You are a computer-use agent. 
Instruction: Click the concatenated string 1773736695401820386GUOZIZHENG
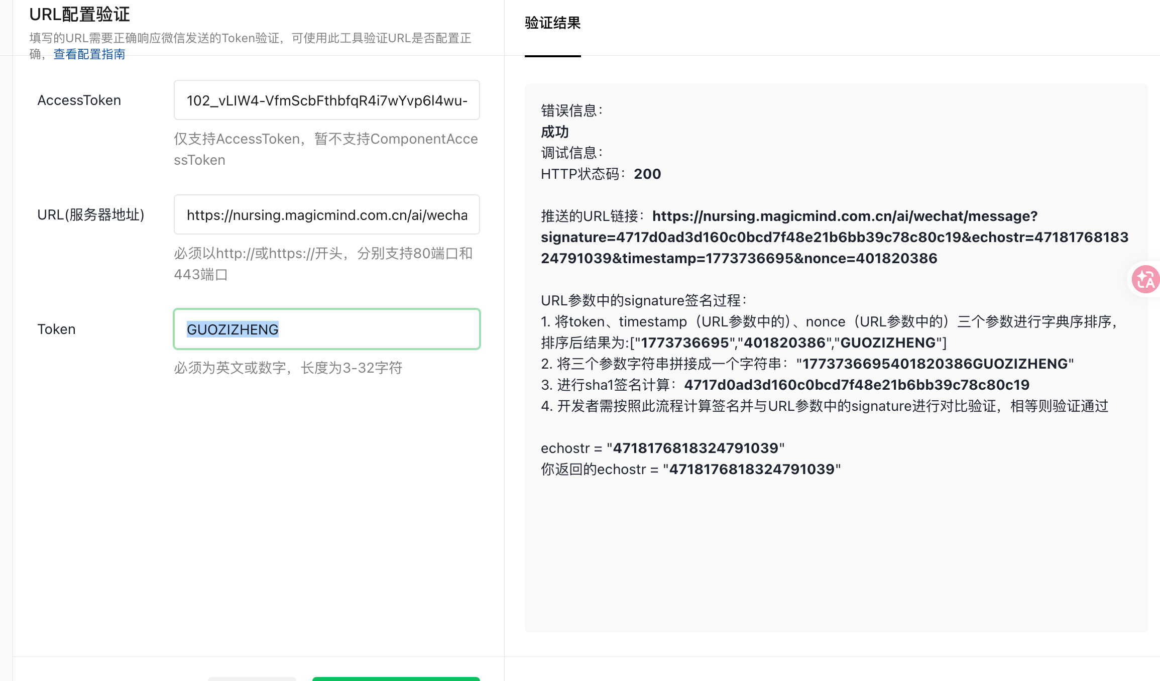pos(935,364)
